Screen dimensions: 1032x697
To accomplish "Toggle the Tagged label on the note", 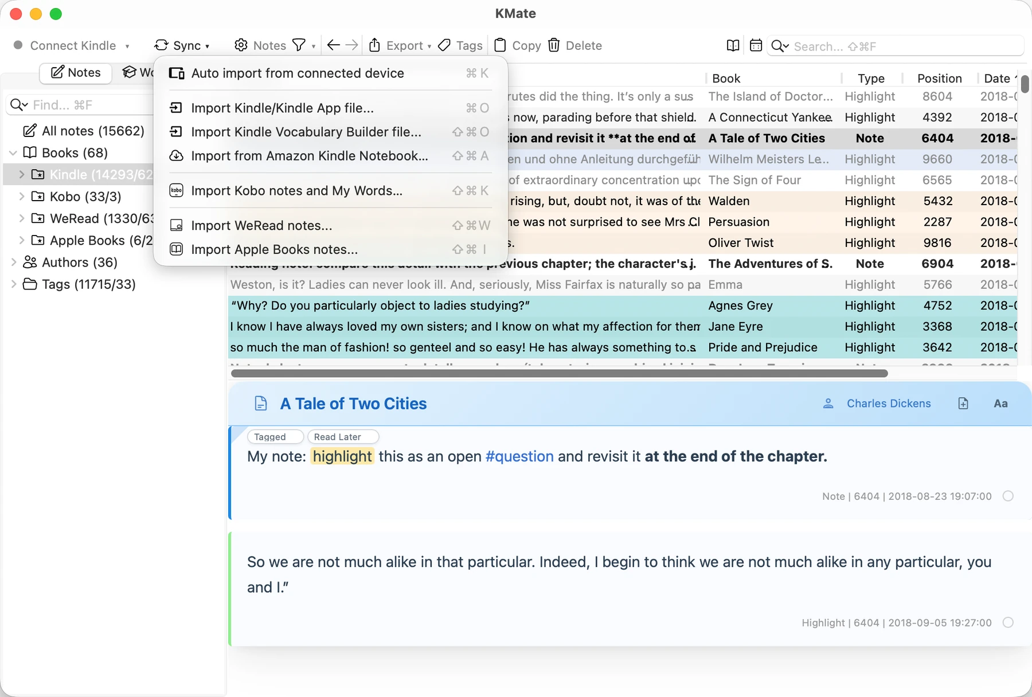I will [x=275, y=437].
